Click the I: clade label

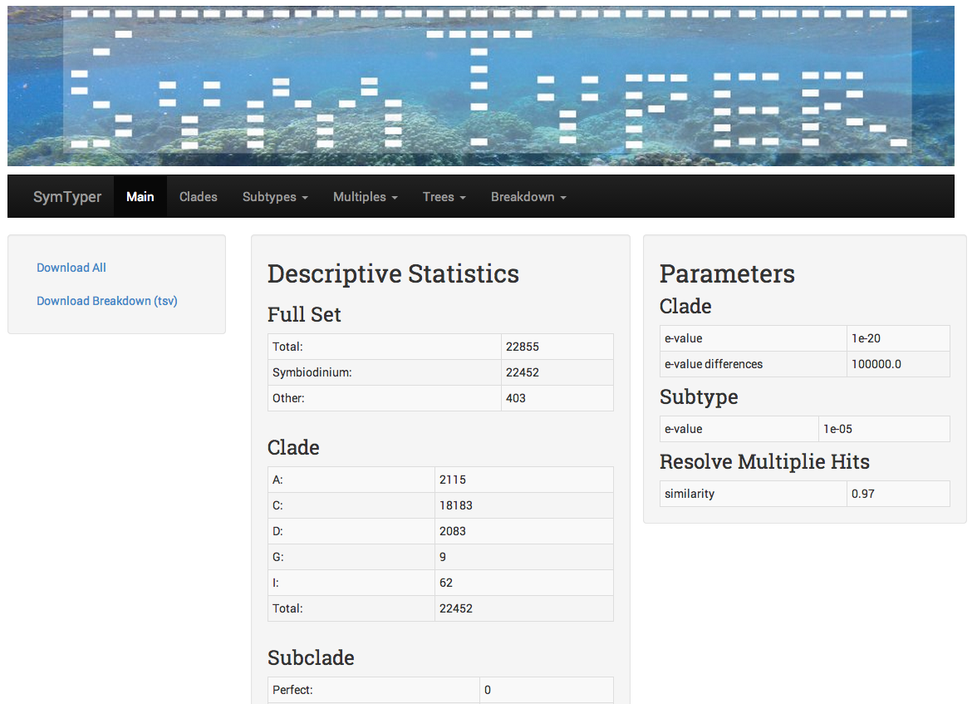tap(276, 583)
